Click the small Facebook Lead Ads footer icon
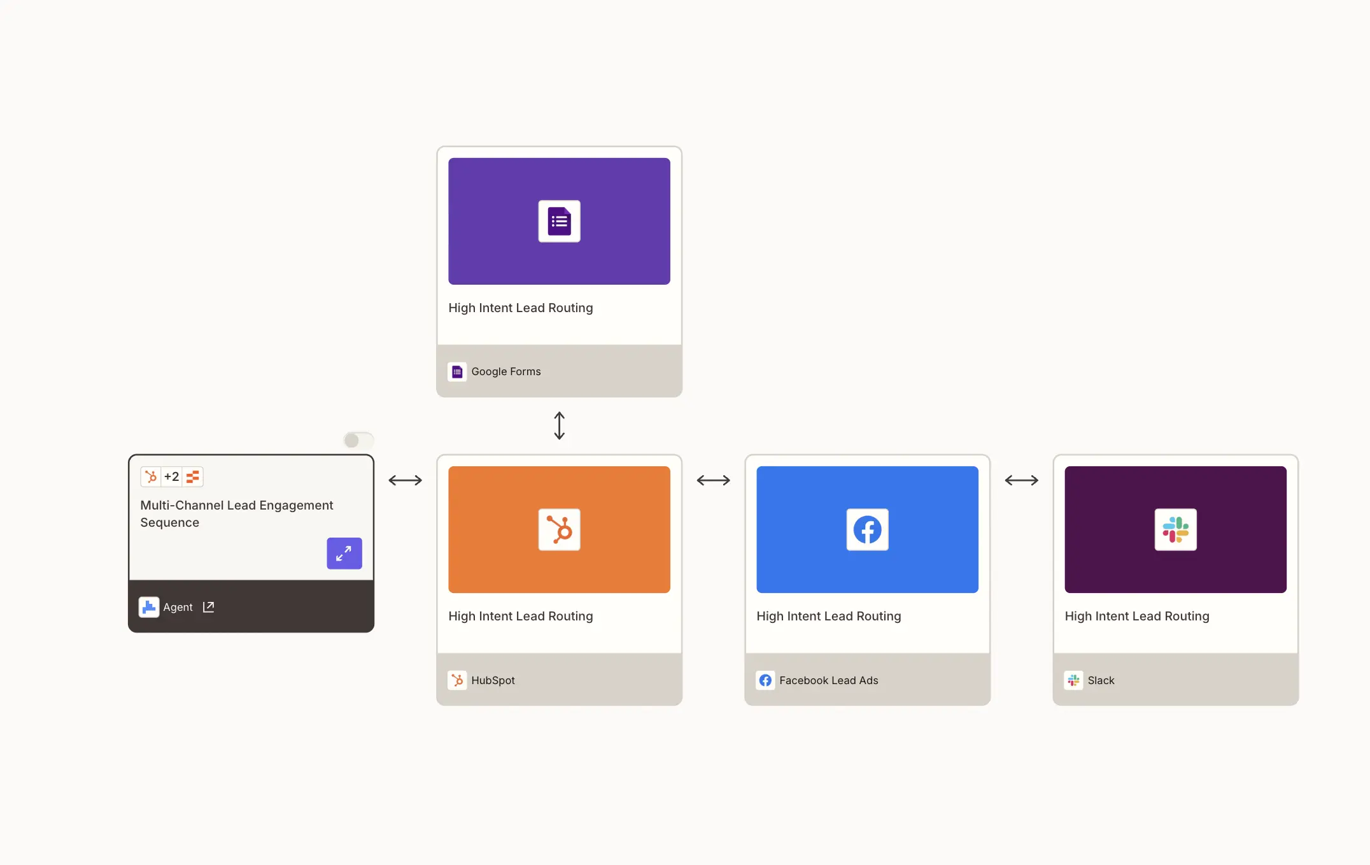This screenshot has height=865, width=1370. [x=765, y=680]
